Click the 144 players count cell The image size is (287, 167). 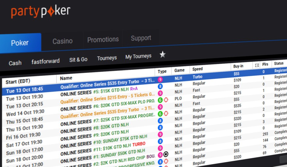click(265, 140)
